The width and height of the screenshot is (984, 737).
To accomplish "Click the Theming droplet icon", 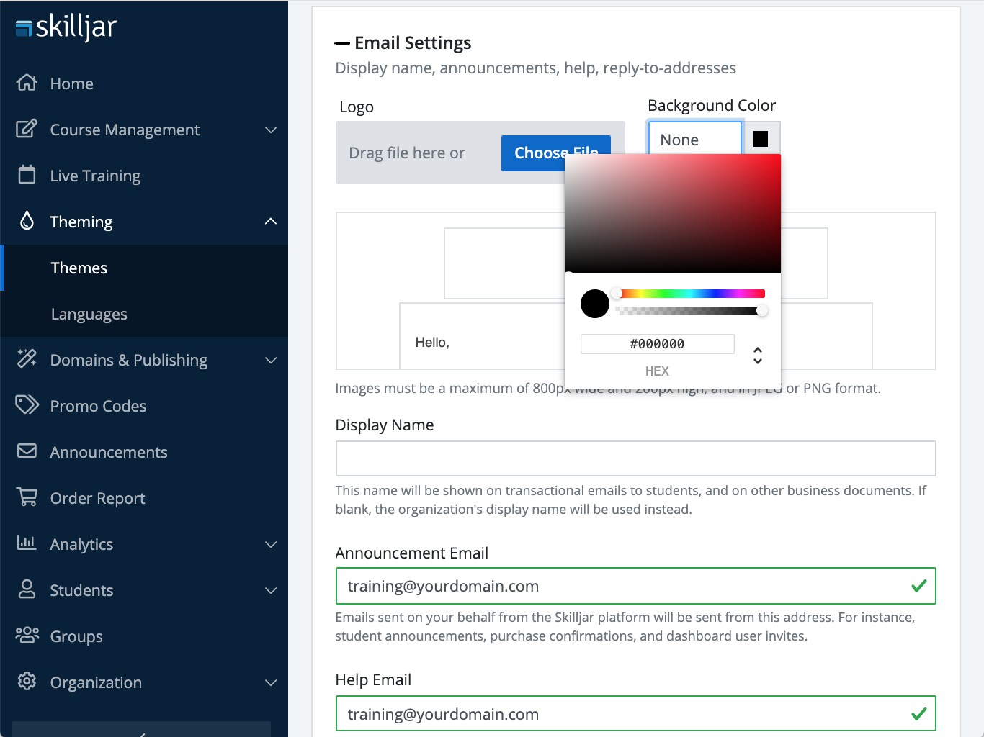I will point(27,221).
